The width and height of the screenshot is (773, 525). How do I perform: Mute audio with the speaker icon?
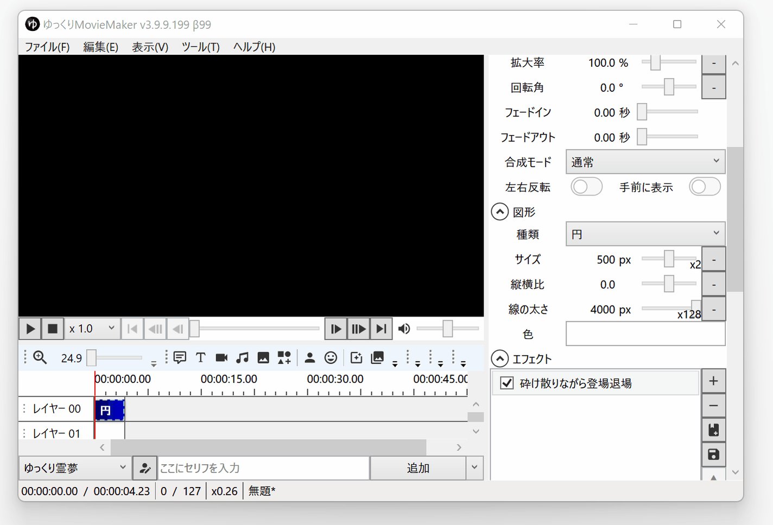pos(404,328)
